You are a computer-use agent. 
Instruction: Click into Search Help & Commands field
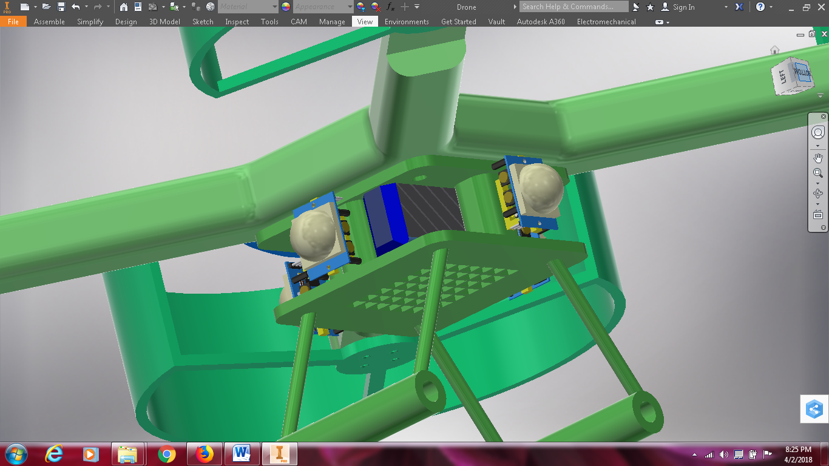tap(574, 7)
